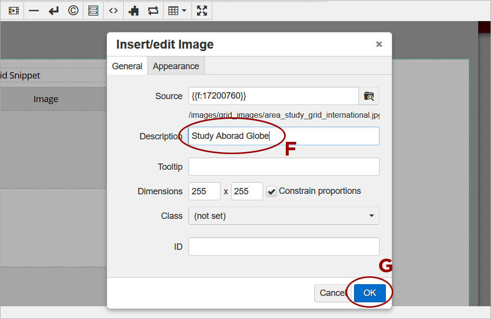Cancel the Insert/edit Image dialog
This screenshot has height=319, width=491.
click(x=332, y=293)
